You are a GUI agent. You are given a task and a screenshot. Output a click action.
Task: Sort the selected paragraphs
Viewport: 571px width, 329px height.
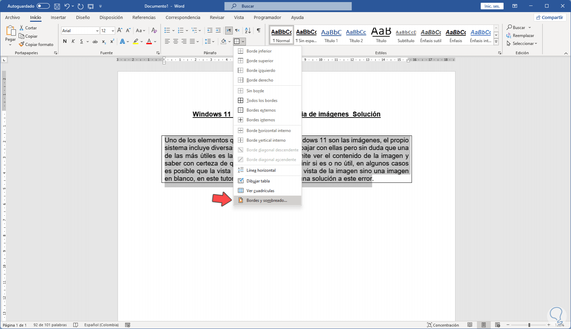pyautogui.click(x=248, y=30)
